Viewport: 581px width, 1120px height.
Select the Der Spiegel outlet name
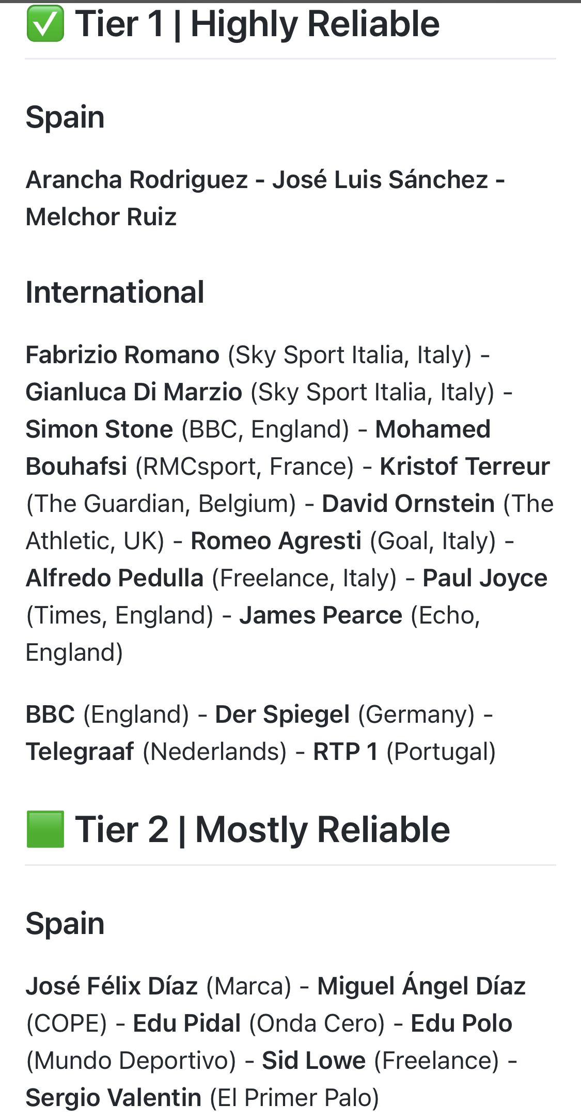coord(282,714)
